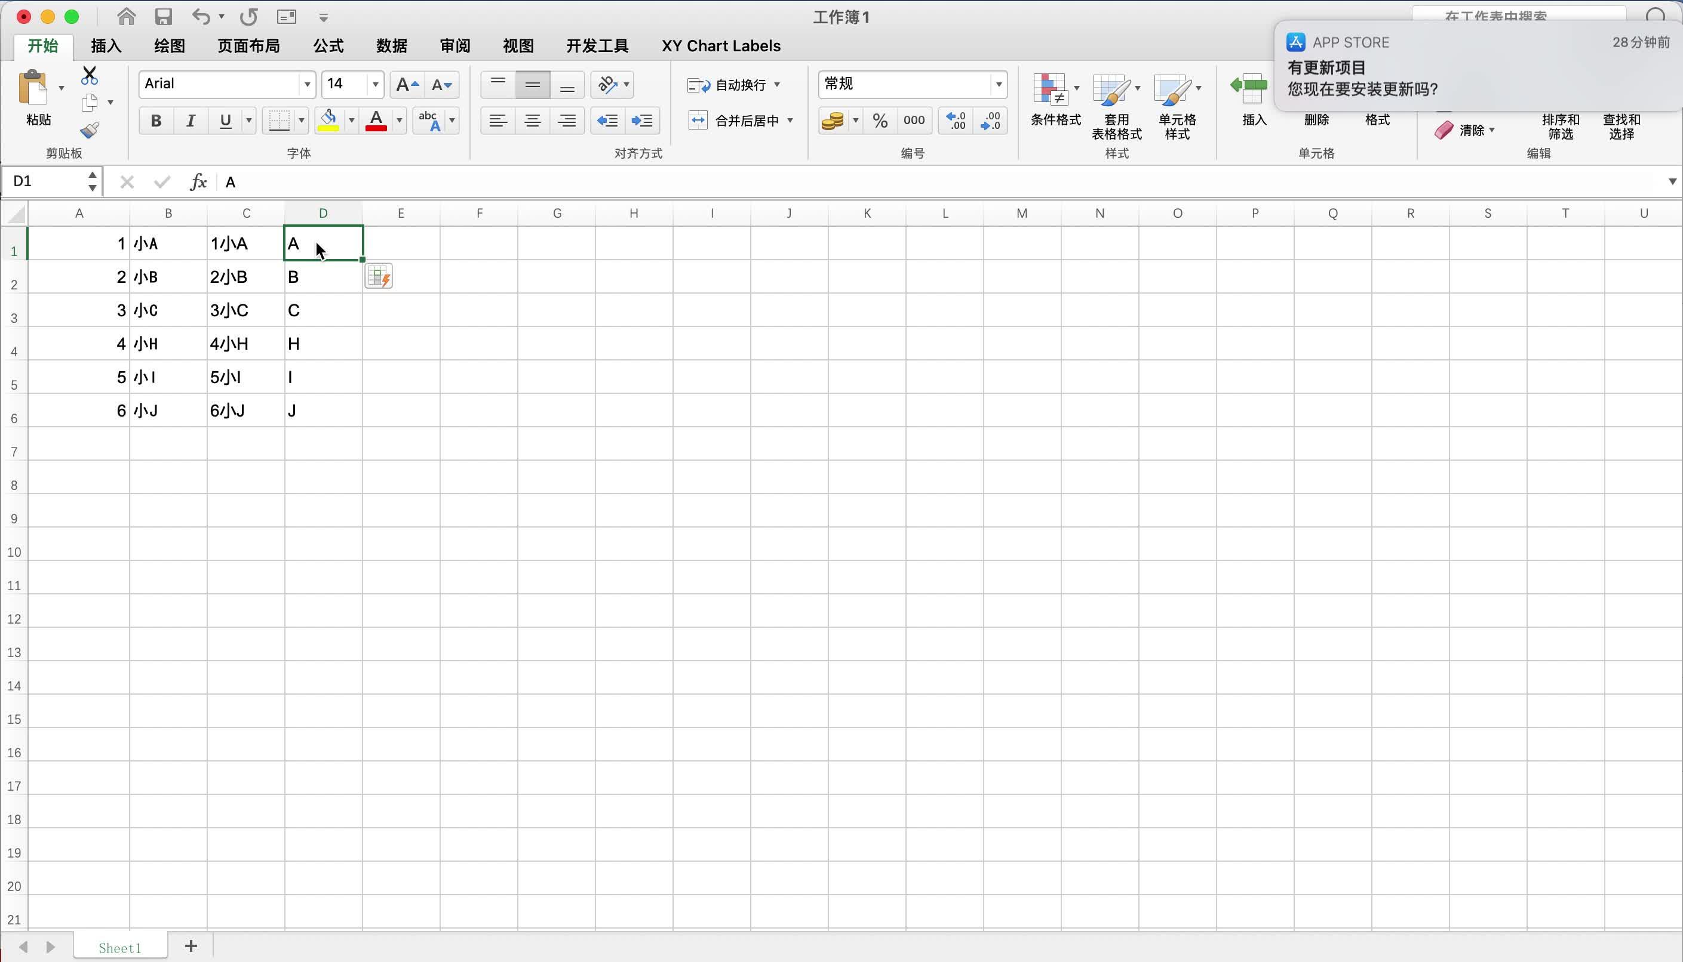The height and width of the screenshot is (962, 1683).
Task: Click the text orientation icon
Action: click(607, 85)
